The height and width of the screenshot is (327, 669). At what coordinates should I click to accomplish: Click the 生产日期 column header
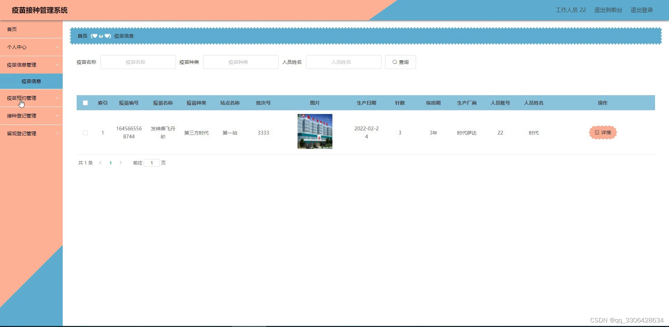(367, 103)
